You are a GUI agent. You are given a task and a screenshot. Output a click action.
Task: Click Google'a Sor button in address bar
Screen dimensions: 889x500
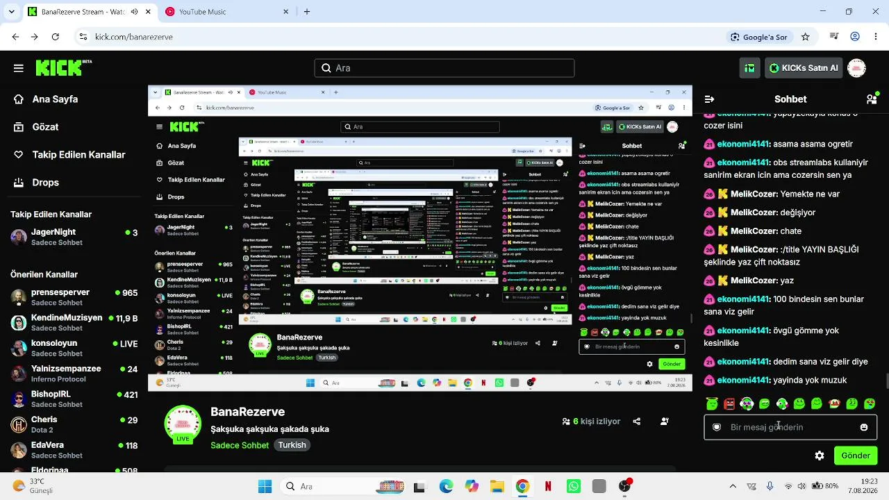759,37
